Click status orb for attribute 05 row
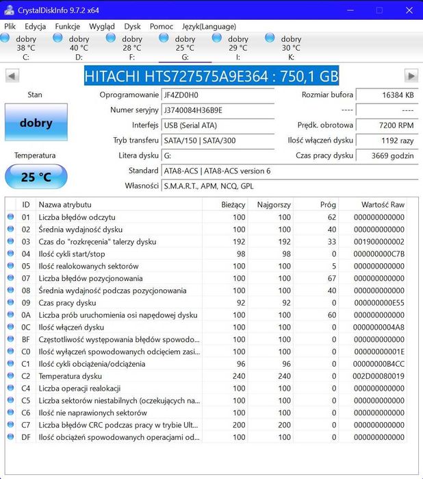The width and height of the screenshot is (423, 479). pyautogui.click(x=11, y=266)
